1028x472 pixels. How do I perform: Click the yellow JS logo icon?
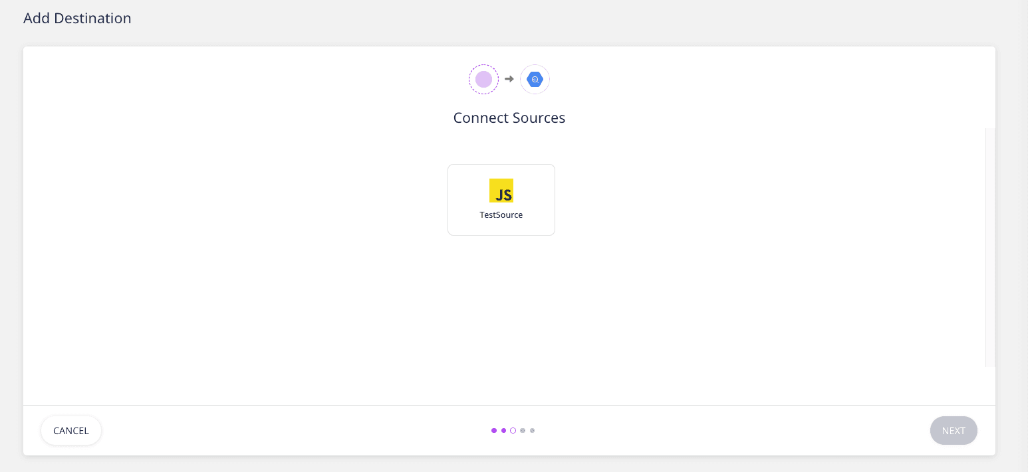501,191
